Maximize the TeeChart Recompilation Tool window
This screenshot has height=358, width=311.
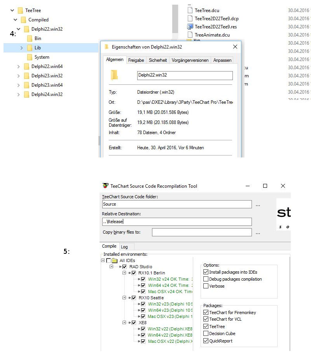265,186
